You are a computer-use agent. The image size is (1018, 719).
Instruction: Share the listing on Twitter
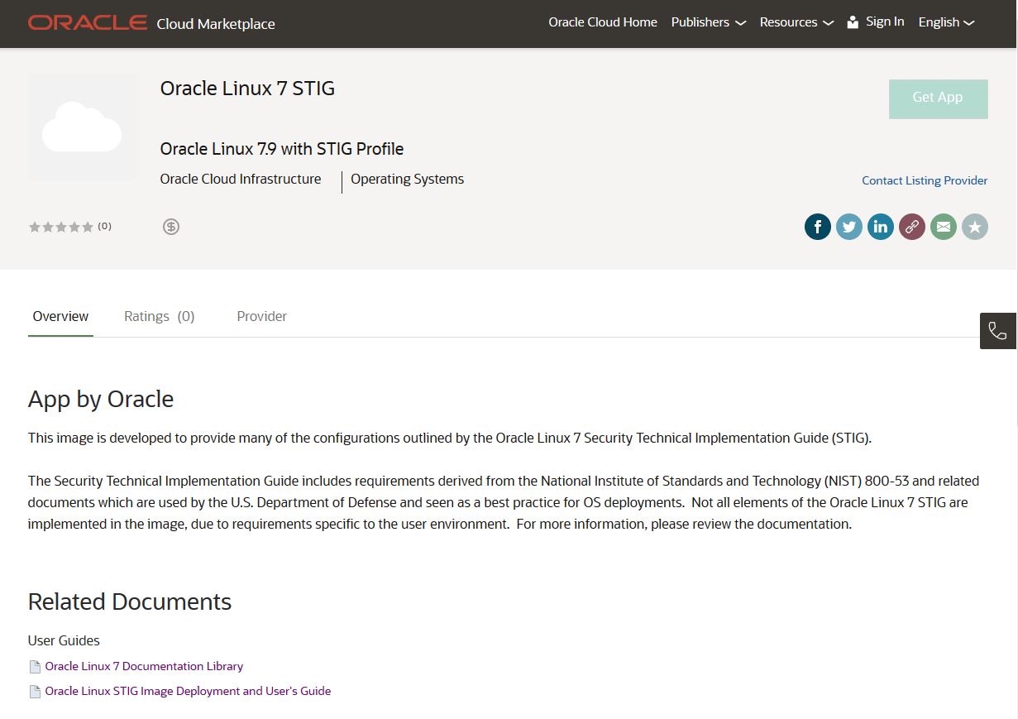[x=848, y=226]
